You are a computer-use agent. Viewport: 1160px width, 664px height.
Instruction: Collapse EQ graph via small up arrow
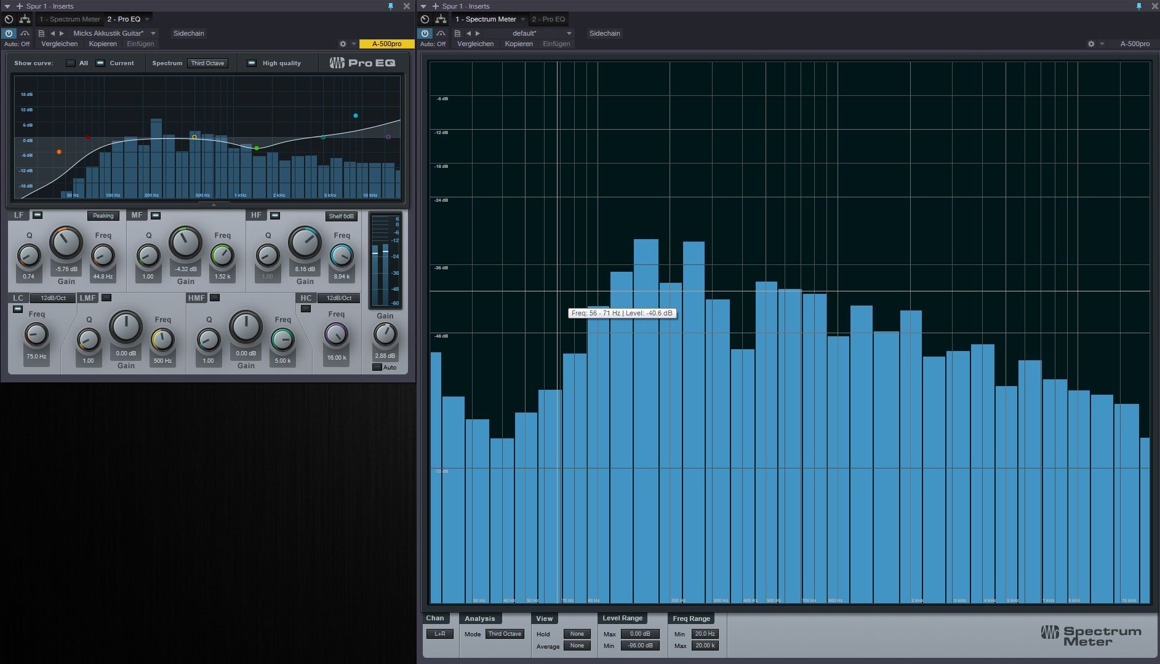(x=214, y=205)
